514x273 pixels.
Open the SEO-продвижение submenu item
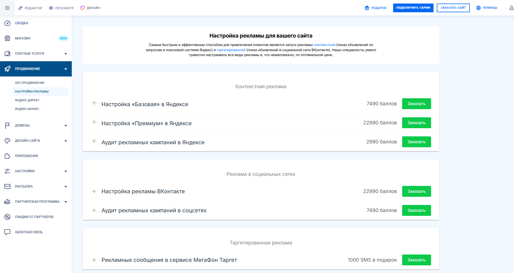(x=30, y=83)
